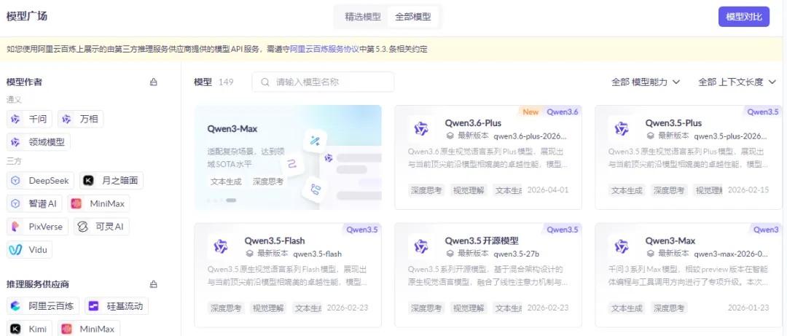Filter by MiniMax under 模型作者

pos(98,203)
